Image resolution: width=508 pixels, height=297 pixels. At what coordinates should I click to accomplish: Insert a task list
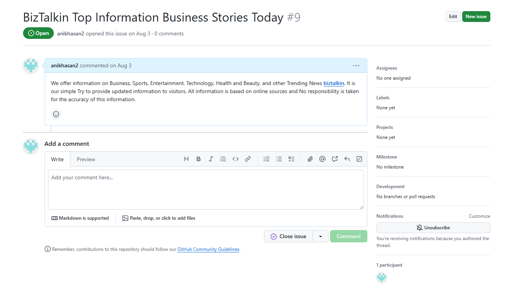[x=291, y=159]
